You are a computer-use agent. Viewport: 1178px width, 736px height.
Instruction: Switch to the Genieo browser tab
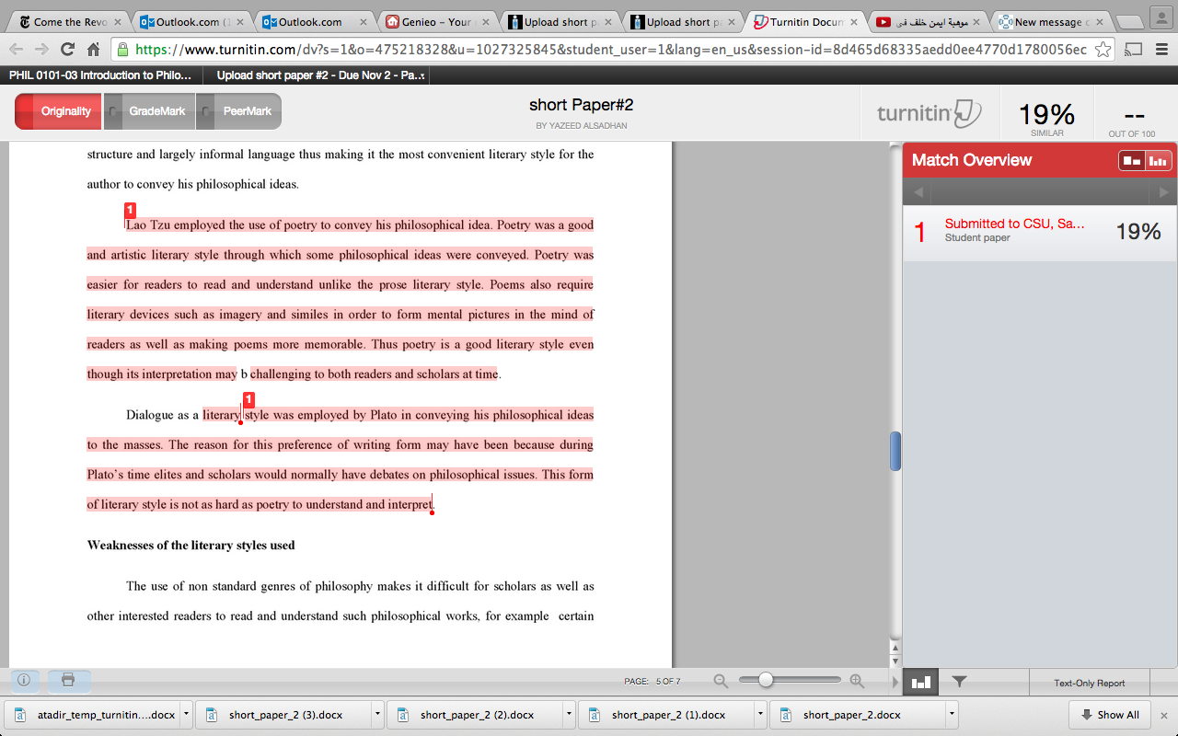436,21
